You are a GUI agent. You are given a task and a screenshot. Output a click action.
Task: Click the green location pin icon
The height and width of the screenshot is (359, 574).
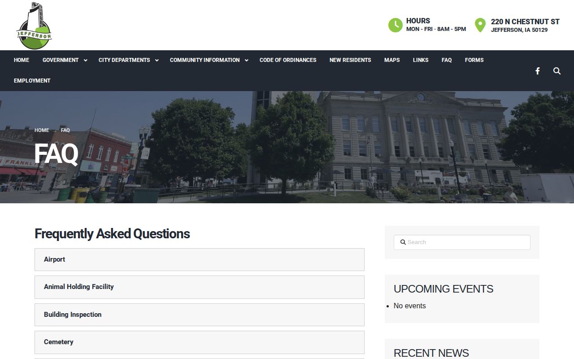pos(480,25)
